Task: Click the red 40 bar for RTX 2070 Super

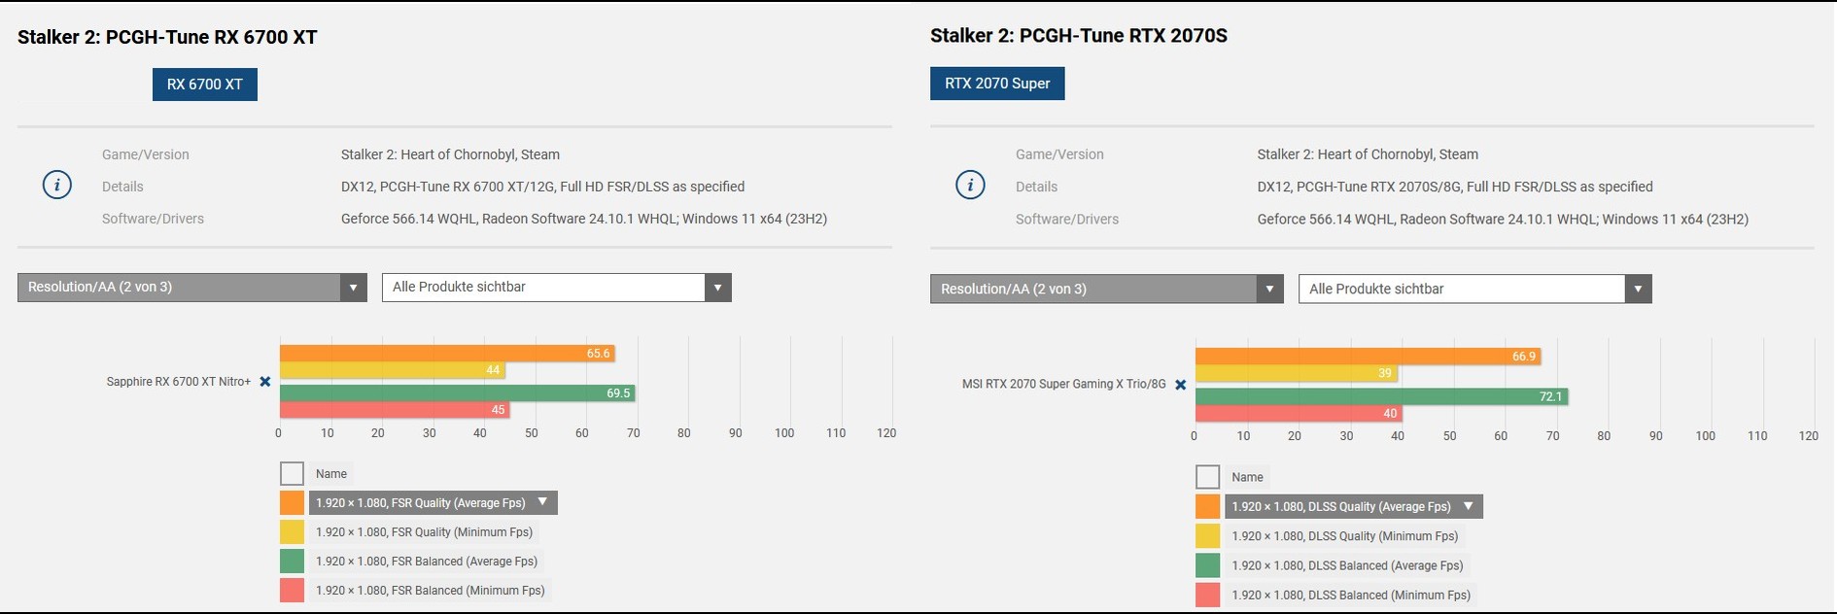Action: (1299, 413)
